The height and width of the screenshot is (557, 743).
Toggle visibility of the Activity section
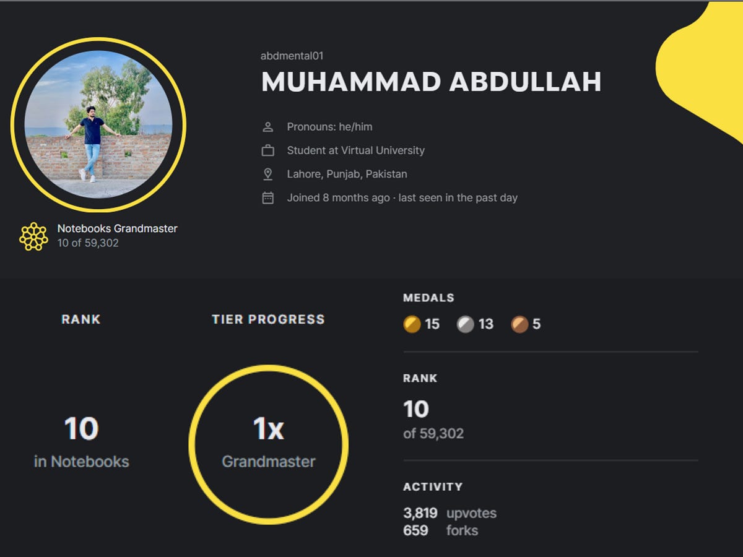point(433,487)
